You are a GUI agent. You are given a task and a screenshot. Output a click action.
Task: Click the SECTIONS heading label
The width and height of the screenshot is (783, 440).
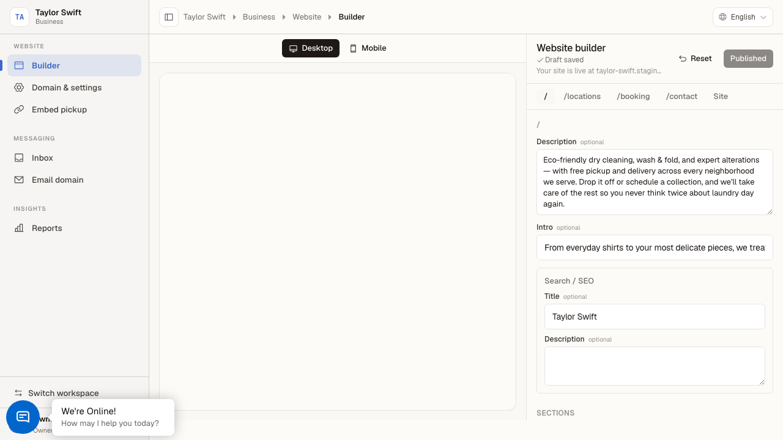(555, 413)
